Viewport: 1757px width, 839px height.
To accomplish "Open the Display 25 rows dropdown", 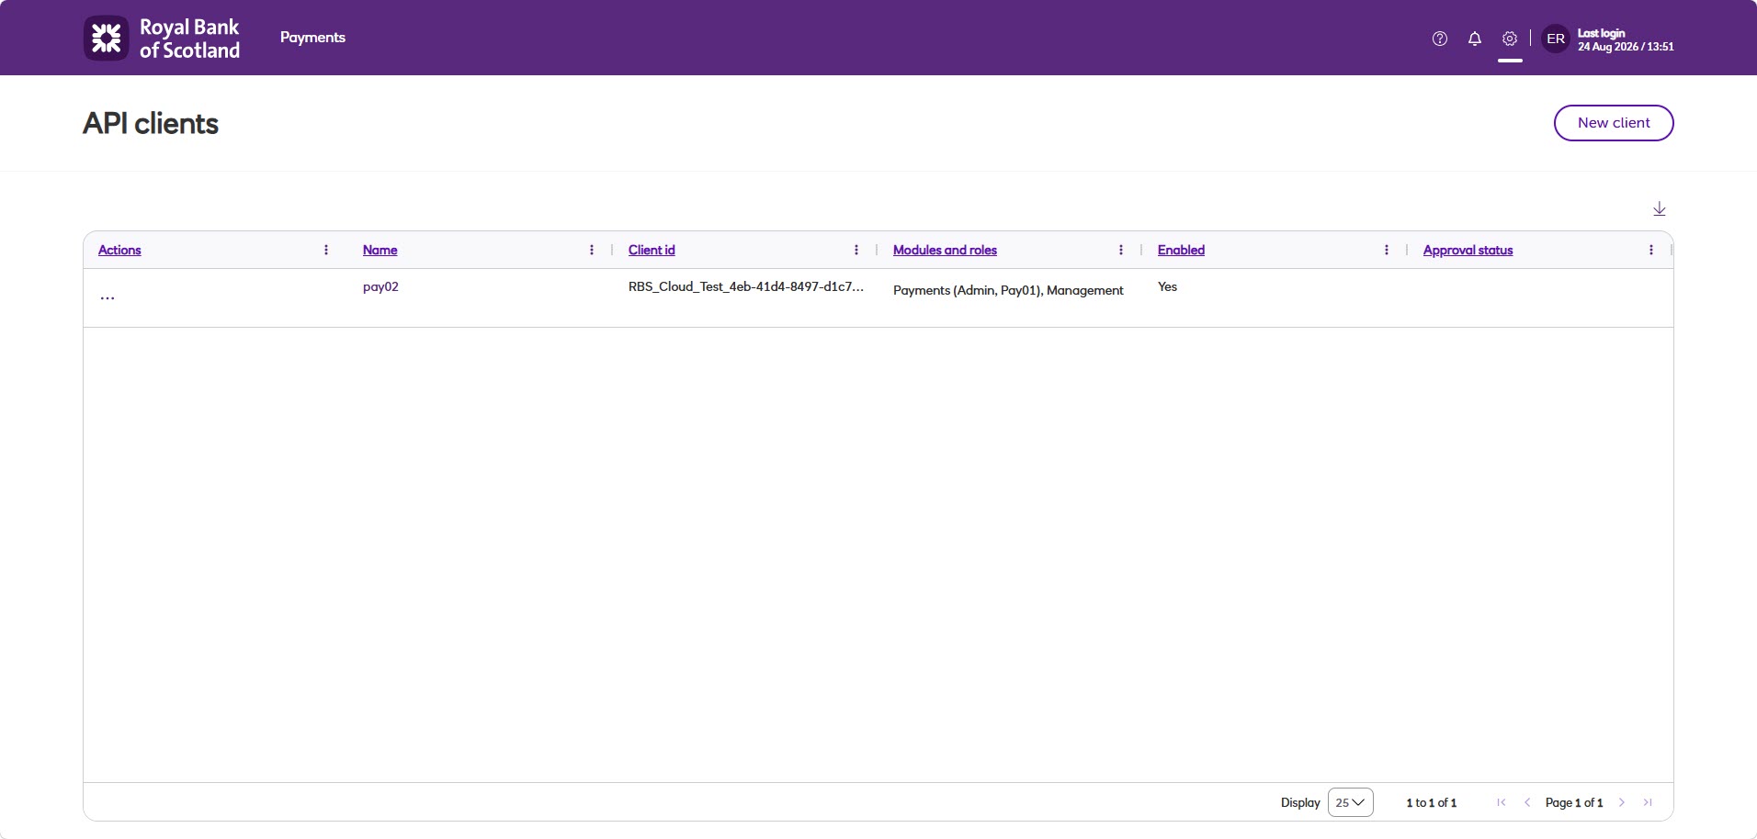I will [x=1350, y=802].
